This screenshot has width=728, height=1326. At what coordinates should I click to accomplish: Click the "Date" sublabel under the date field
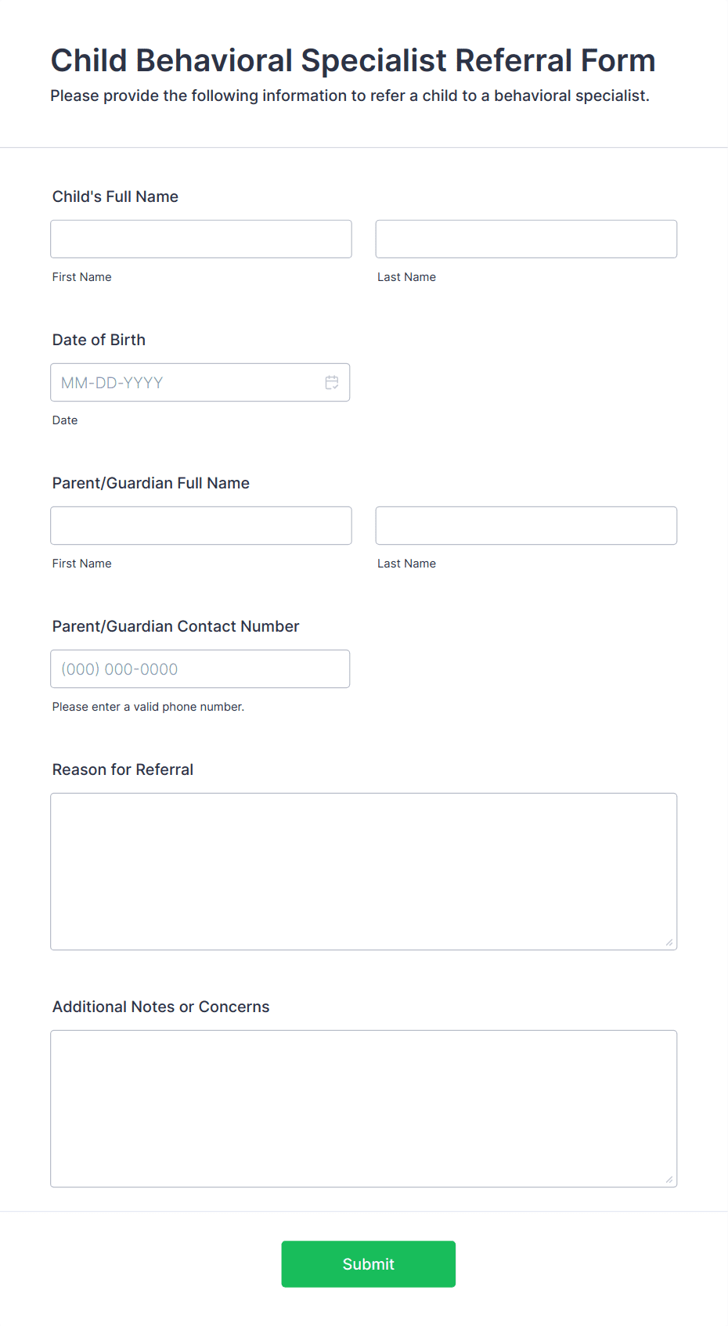tap(65, 420)
